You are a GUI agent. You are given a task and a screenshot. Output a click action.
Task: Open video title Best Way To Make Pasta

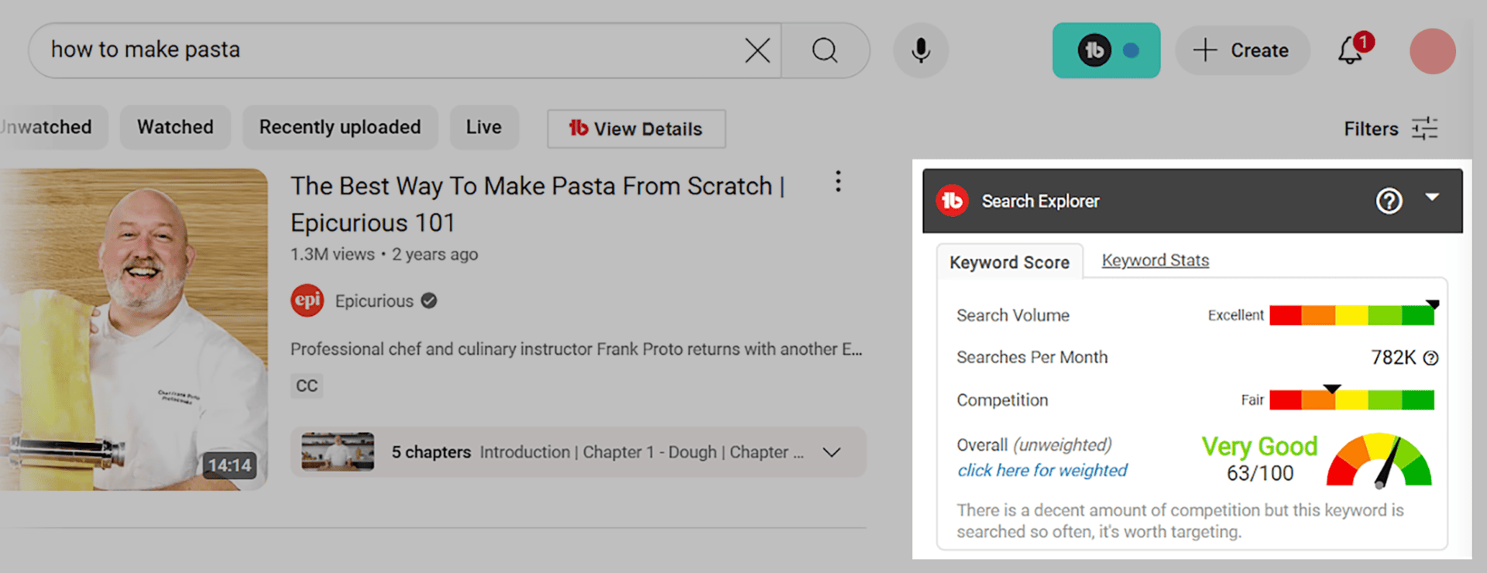pyautogui.click(x=537, y=204)
